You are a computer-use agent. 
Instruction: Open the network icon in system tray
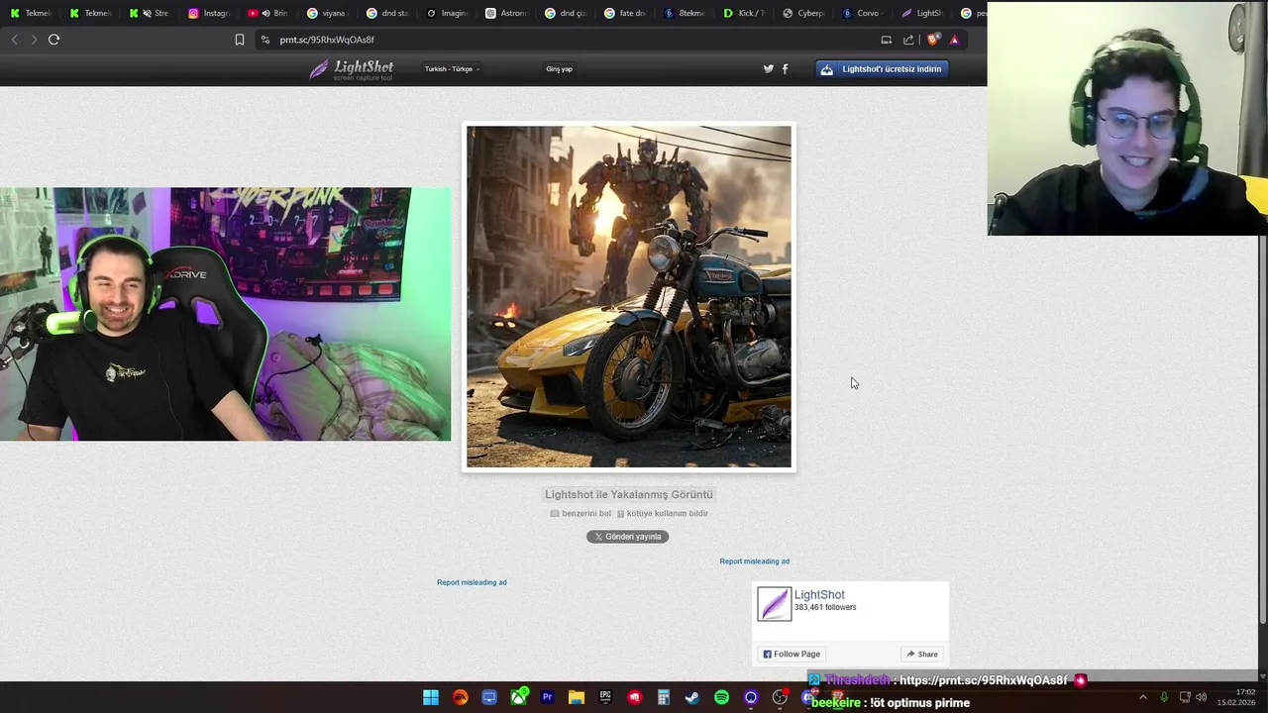click(x=1184, y=697)
